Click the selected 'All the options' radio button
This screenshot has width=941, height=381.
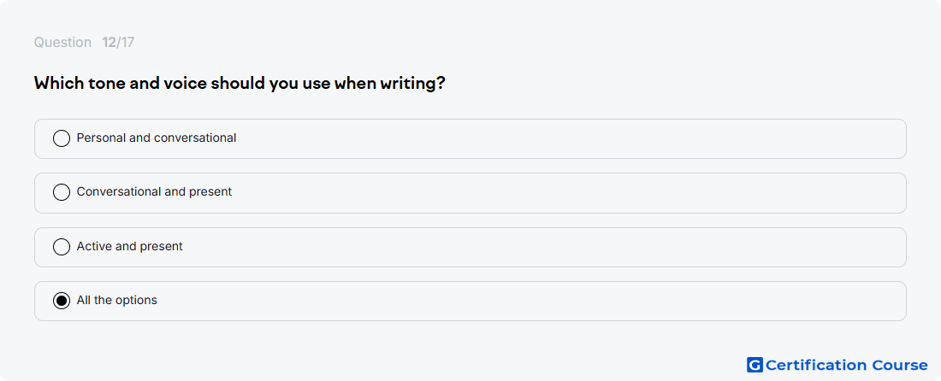[x=62, y=301]
